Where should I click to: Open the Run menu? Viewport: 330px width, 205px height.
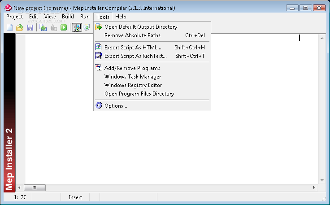pos(85,17)
